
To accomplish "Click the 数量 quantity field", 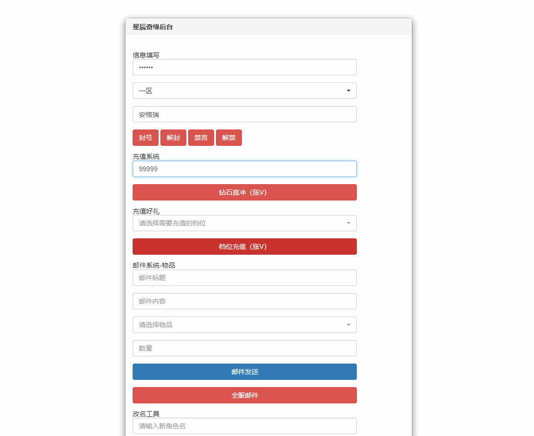I will [244, 348].
